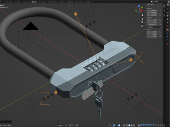This screenshot has height=127, width=170.
Task: Open the World properties tab icon
Action: click(x=168, y=26)
